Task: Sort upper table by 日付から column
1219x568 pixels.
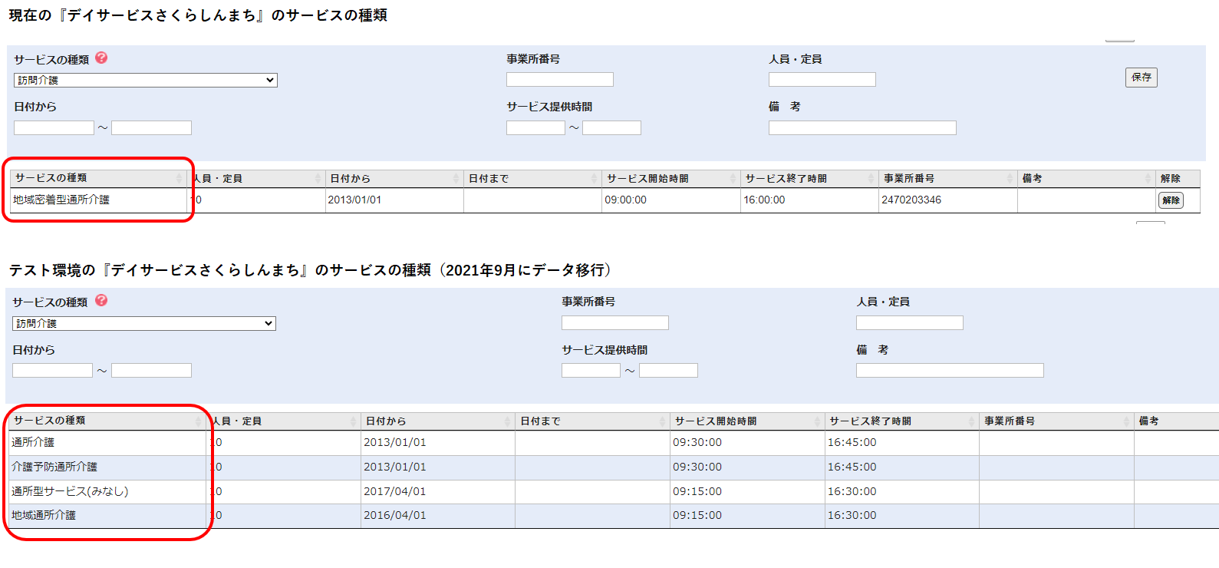Action: (x=394, y=178)
